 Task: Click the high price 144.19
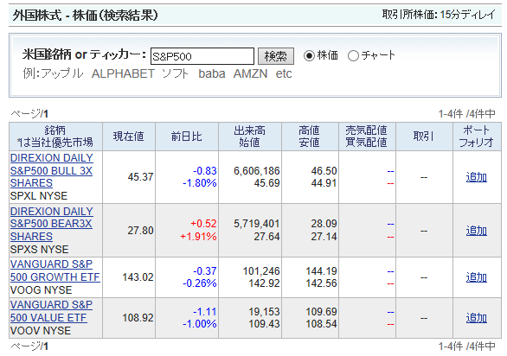(x=321, y=271)
